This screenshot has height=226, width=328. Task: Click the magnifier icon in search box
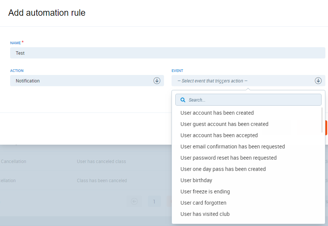tap(183, 100)
